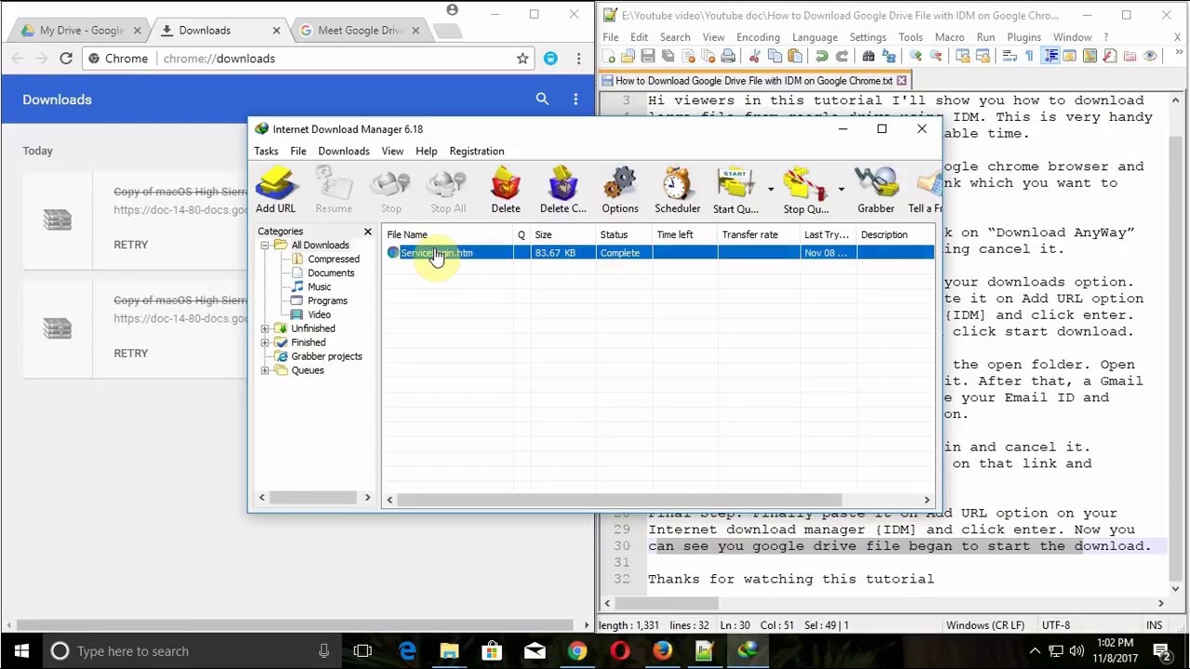Click Notepad++ Print toolbar icon
The width and height of the screenshot is (1190, 669).
pyautogui.click(x=728, y=57)
